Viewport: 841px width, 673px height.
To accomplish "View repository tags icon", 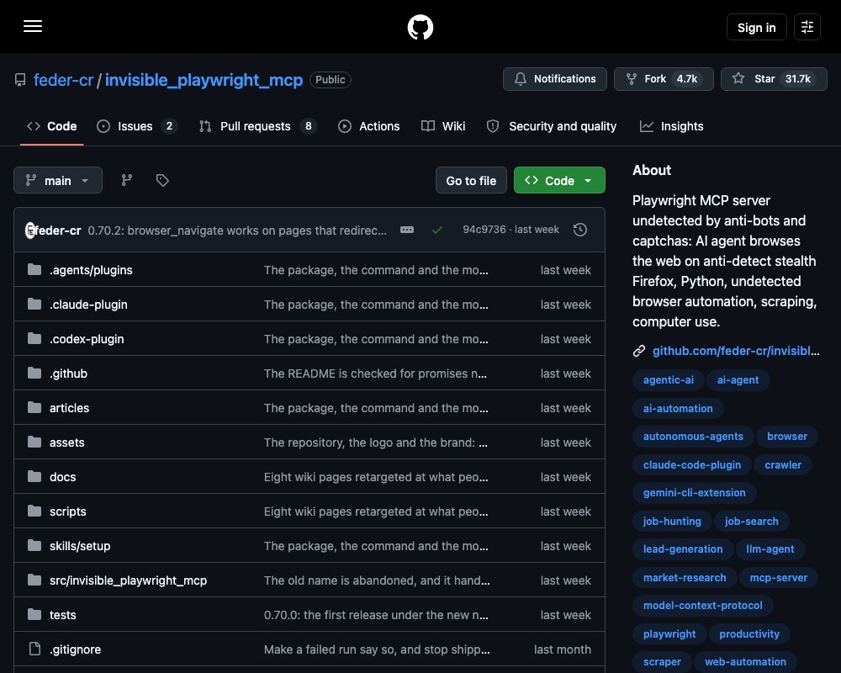I will [162, 180].
